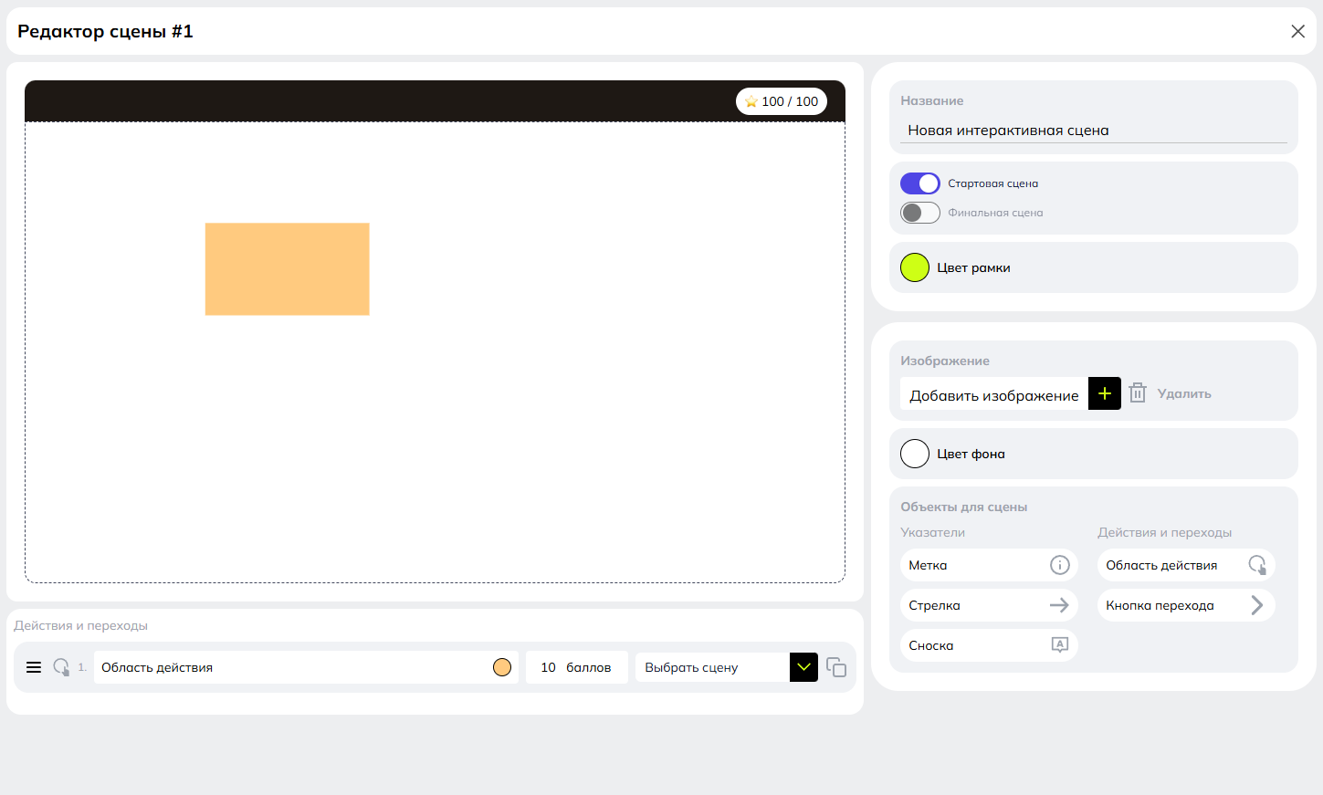This screenshot has height=795, width=1323.
Task: Click the Добавить изображение button
Action: pyautogui.click(x=993, y=394)
